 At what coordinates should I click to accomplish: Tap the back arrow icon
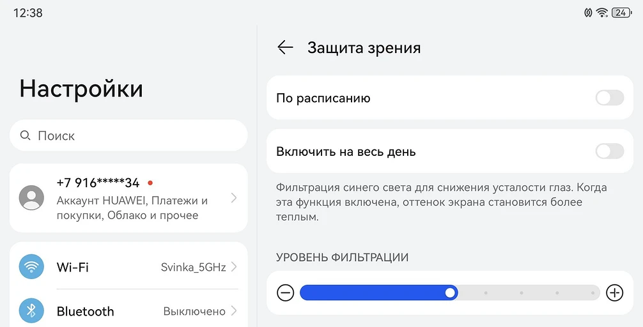[285, 48]
